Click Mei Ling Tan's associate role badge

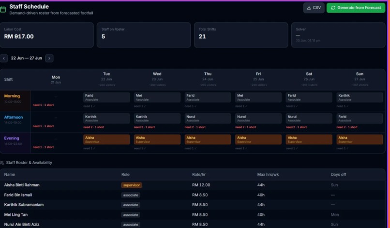(x=131, y=215)
